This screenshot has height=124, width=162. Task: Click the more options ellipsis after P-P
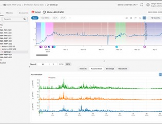click(x=70, y=18)
